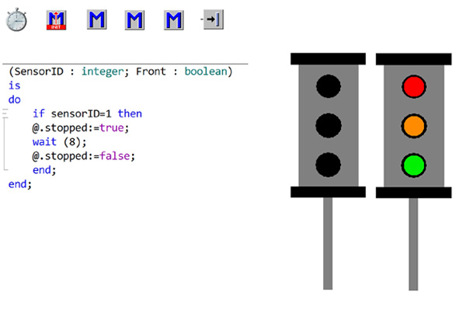Open the Init method icon
The width and height of the screenshot is (466, 317).
click(x=56, y=20)
